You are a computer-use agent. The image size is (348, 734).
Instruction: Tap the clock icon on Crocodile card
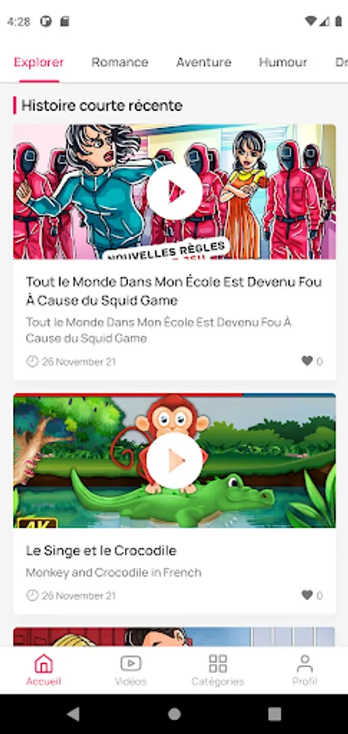[32, 595]
